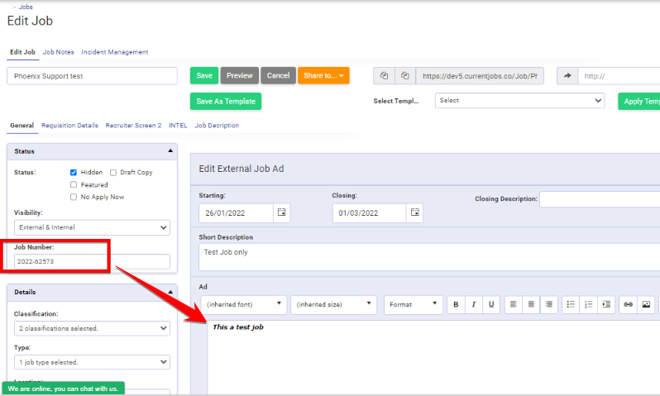660x396 pixels.
Task: Click Save As Template button
Action: [226, 102]
